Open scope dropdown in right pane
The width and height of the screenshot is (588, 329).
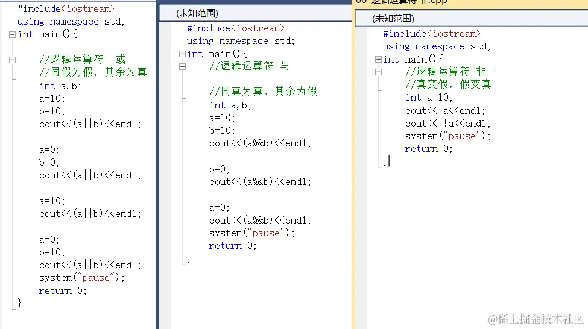[472, 18]
